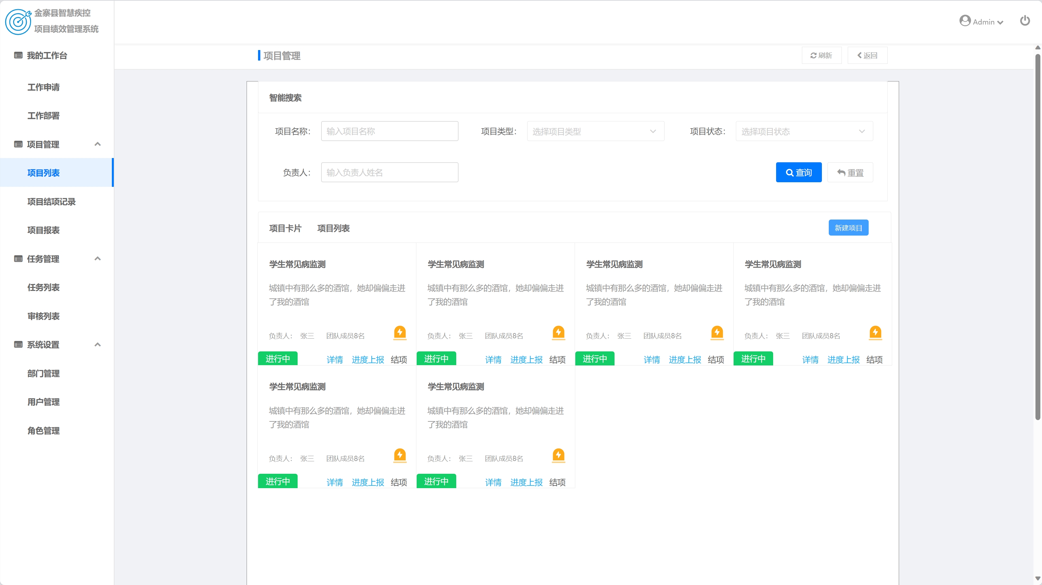Click 进行中 status tag on fourth top-row card
1042x585 pixels.
point(753,359)
